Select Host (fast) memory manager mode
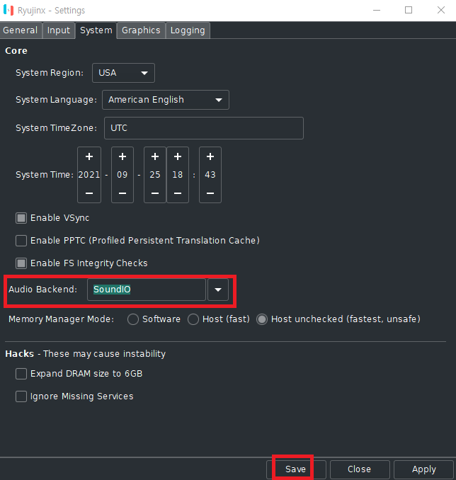456x480 pixels. (x=193, y=319)
